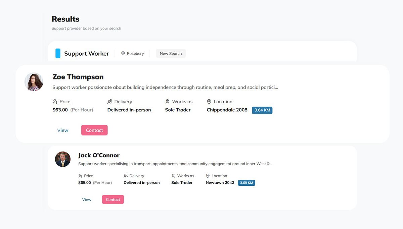Open Jack O'Connor's profile photo
The height and width of the screenshot is (229, 403).
pos(63,159)
